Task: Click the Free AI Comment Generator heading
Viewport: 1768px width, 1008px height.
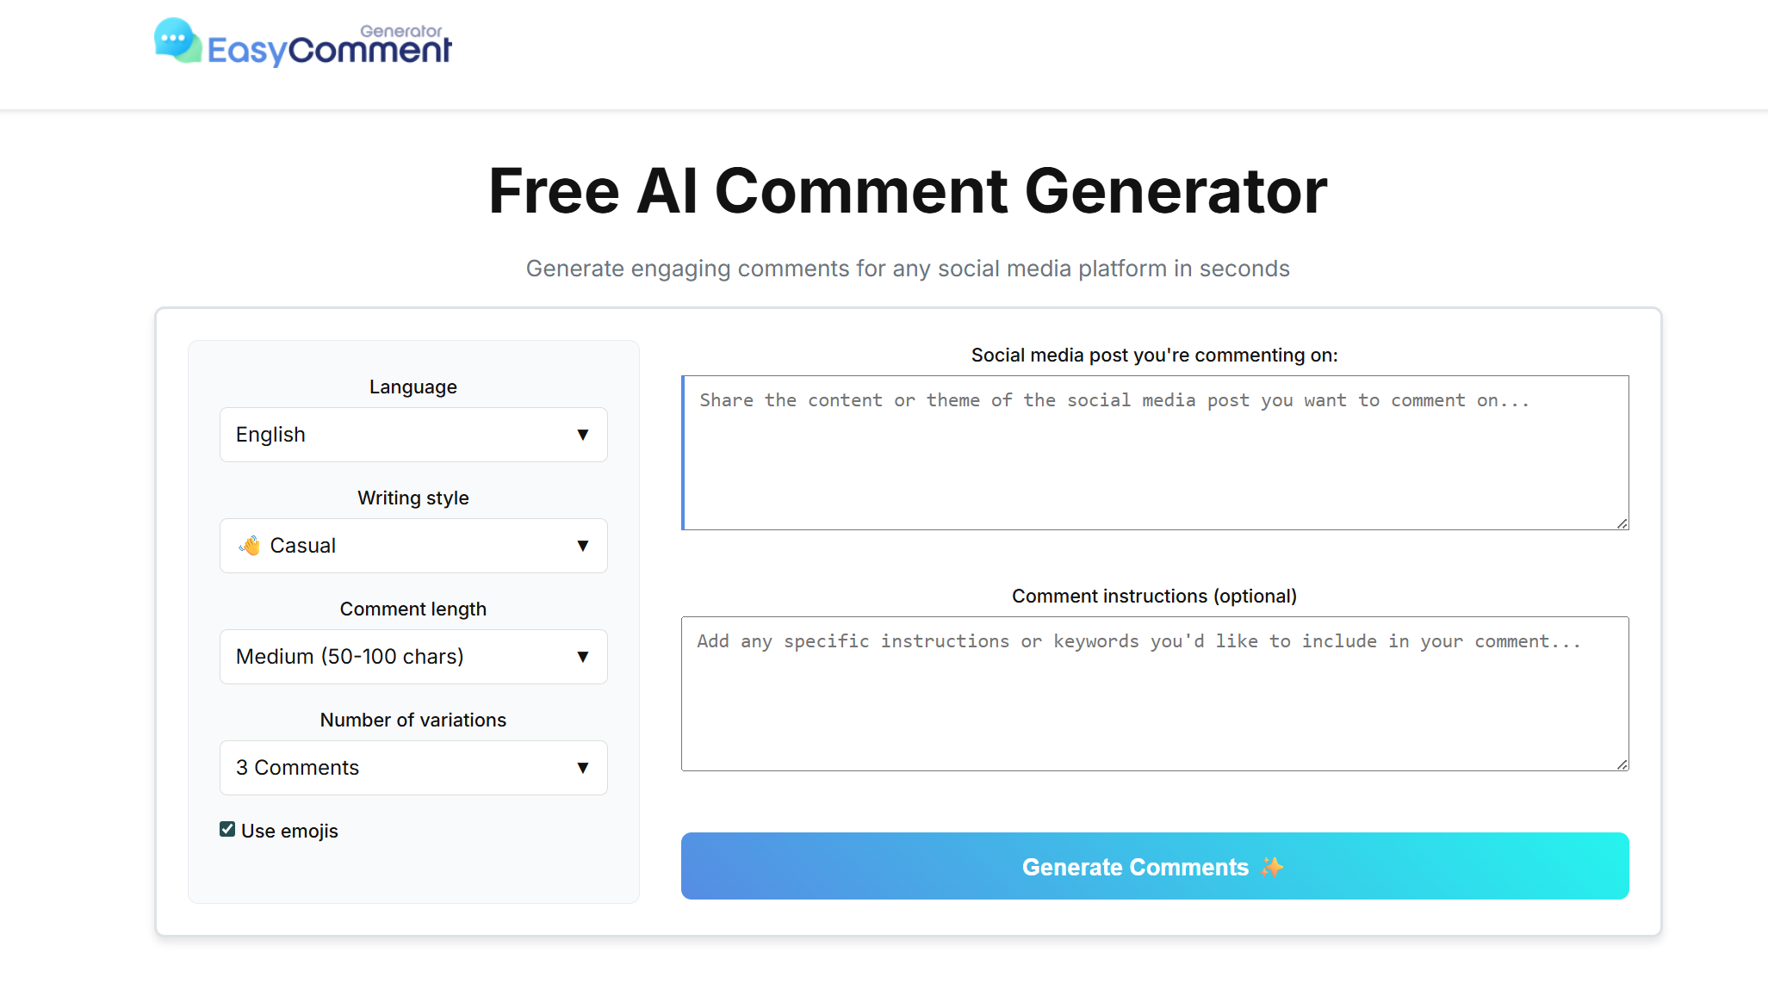Action: click(908, 191)
